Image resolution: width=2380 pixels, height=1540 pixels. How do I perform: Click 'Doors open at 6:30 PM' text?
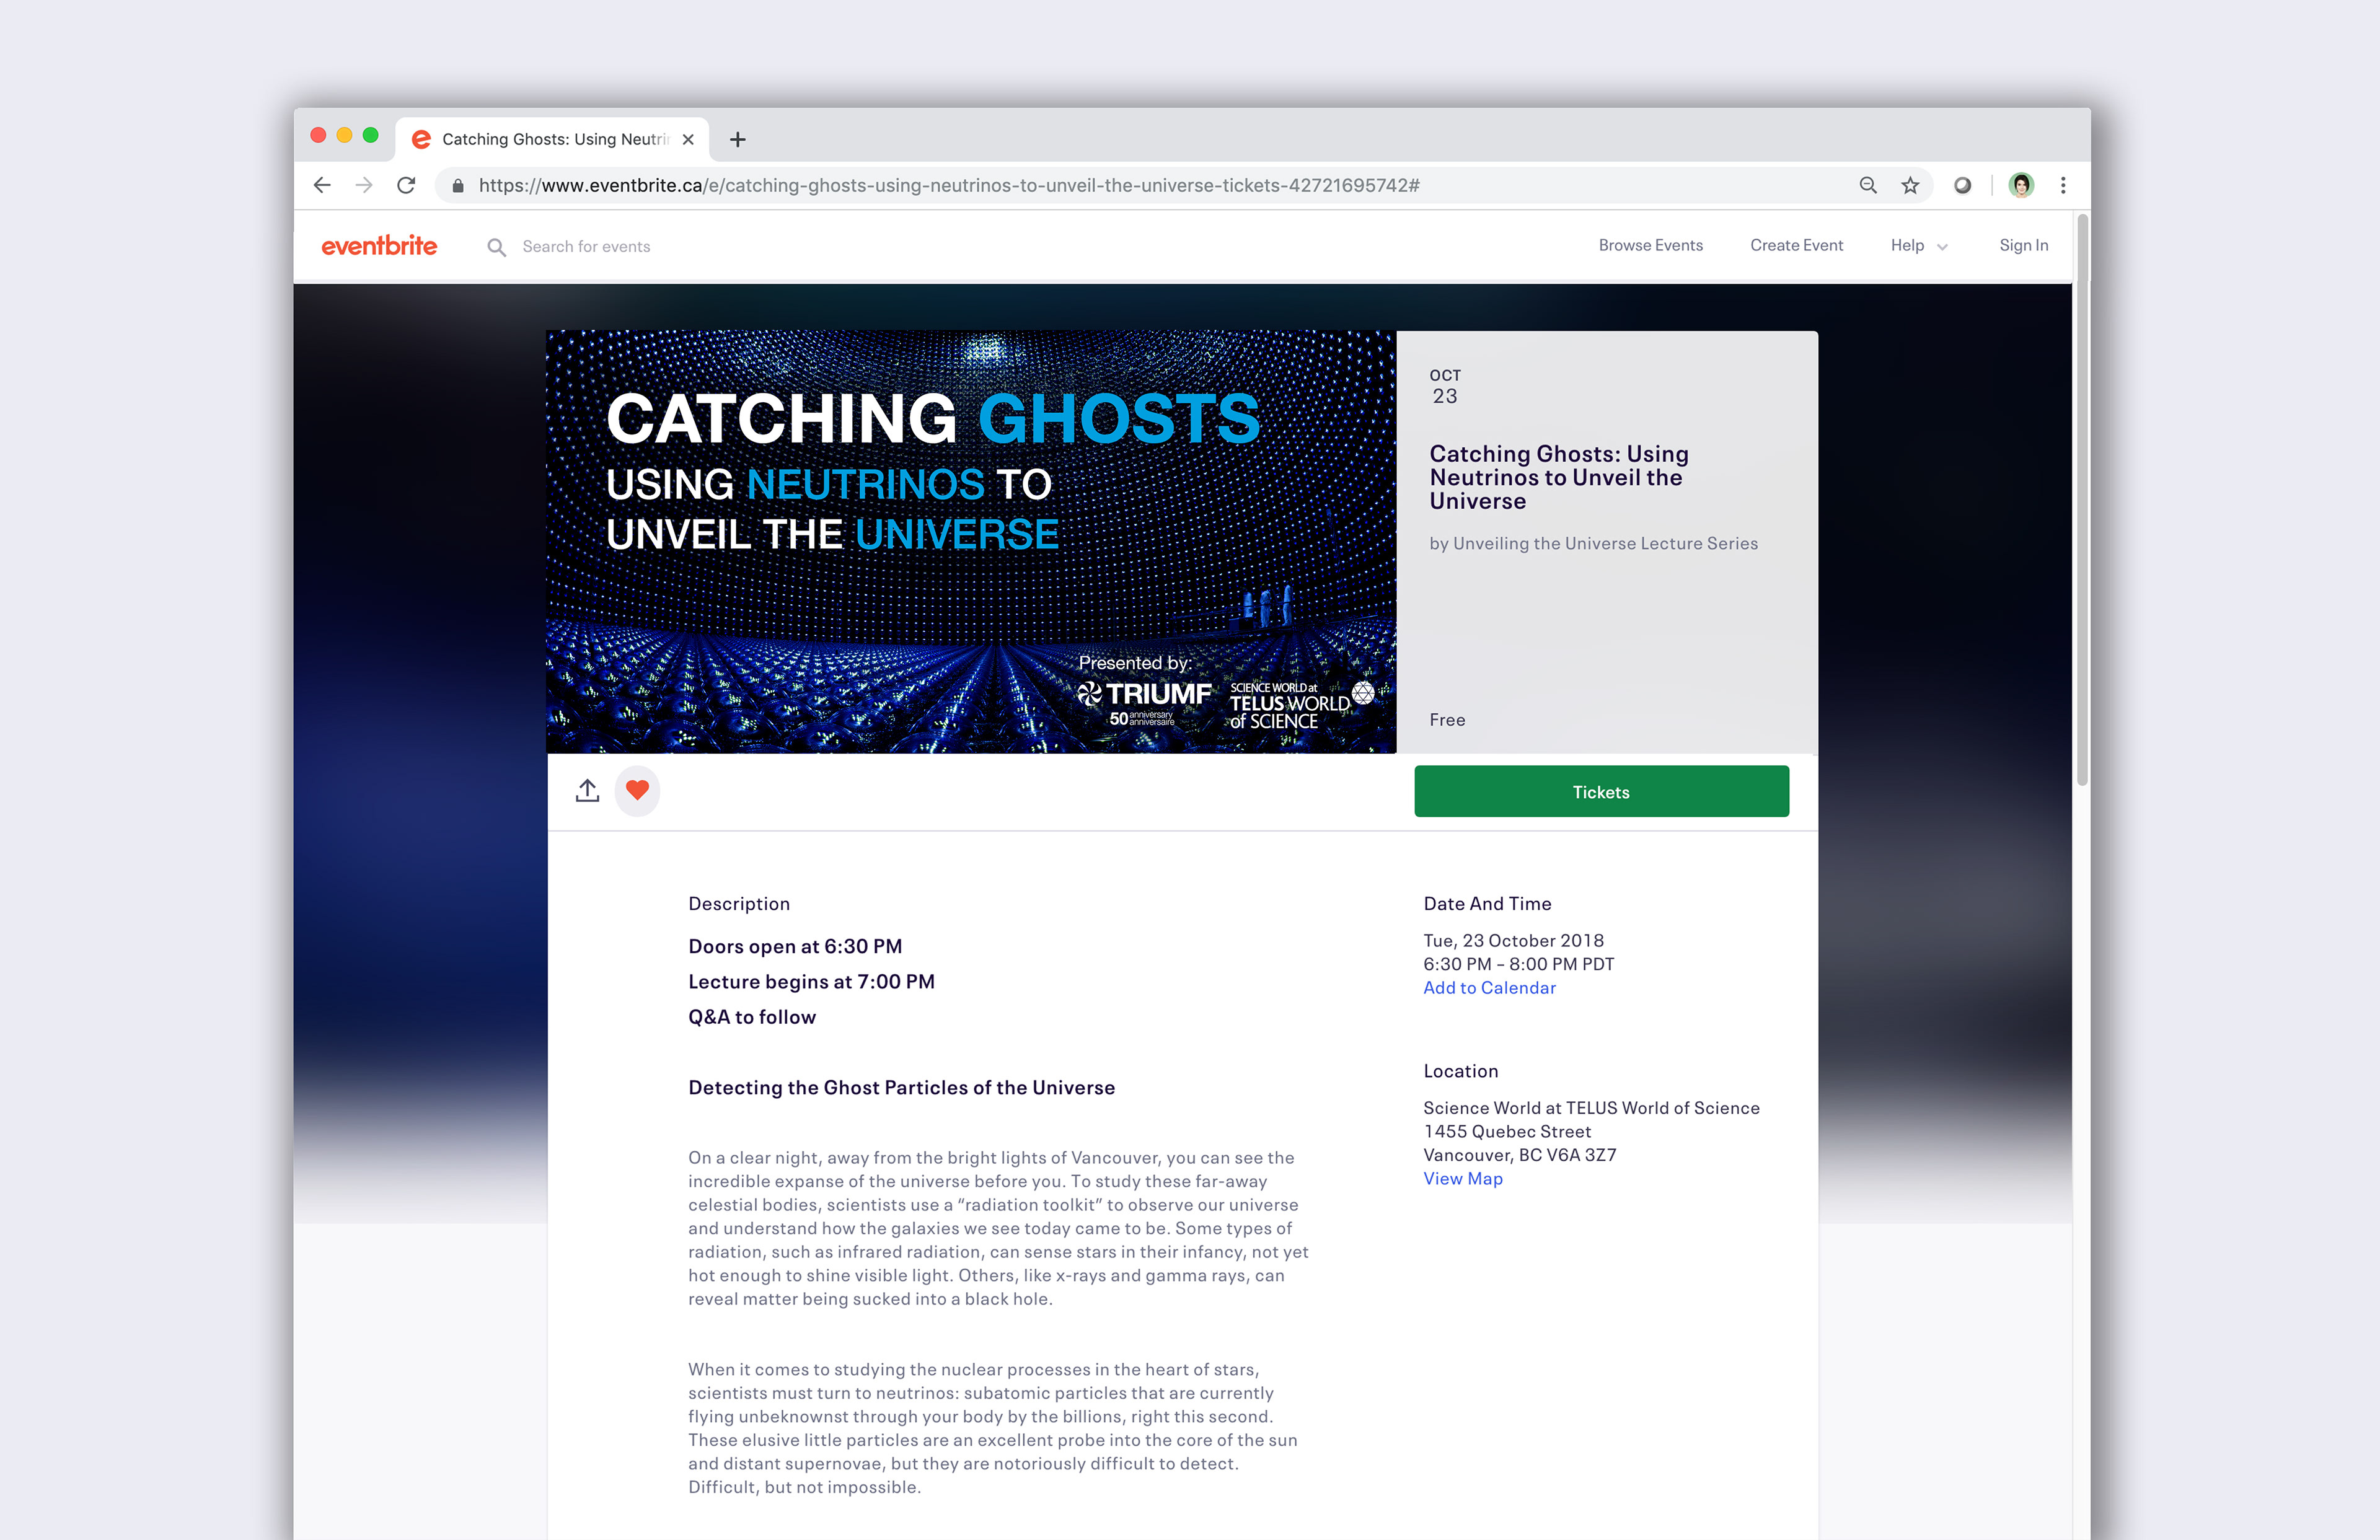(x=795, y=946)
